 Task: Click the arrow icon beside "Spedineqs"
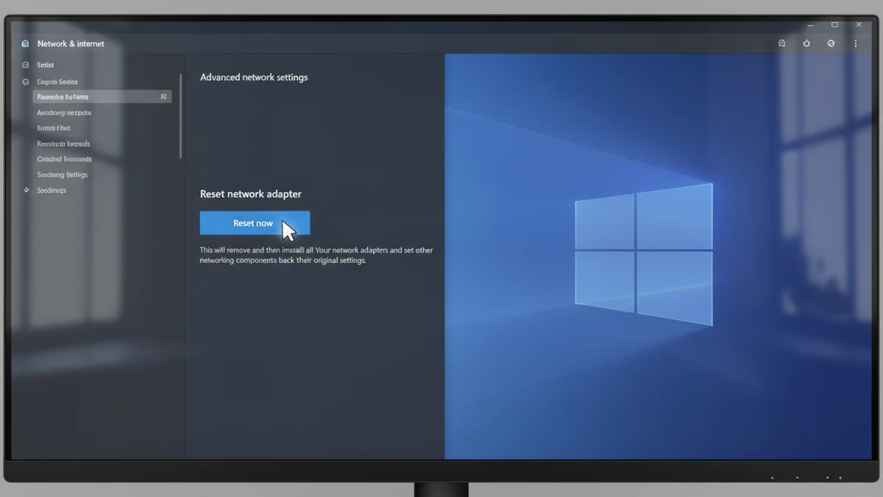coord(27,190)
